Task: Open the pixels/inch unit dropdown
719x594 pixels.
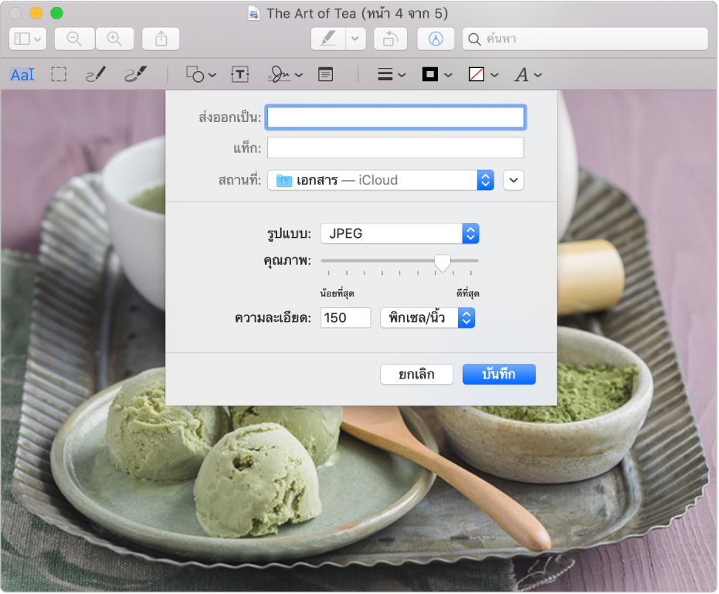Action: click(x=427, y=317)
